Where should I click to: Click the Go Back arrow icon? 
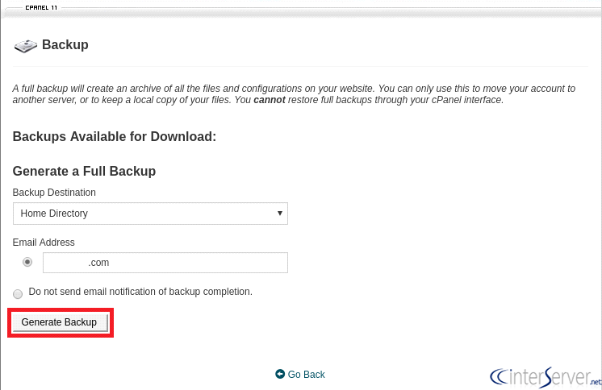pyautogui.click(x=280, y=374)
